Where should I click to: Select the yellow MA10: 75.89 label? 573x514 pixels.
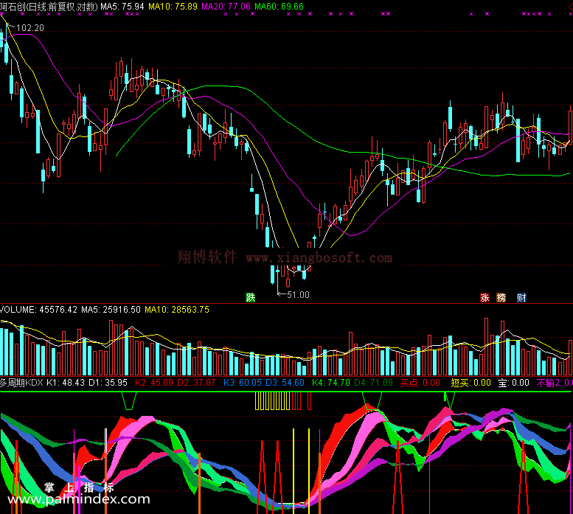[173, 6]
